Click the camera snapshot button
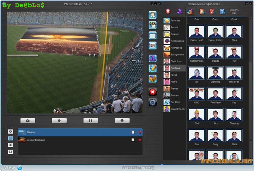 (x=28, y=121)
